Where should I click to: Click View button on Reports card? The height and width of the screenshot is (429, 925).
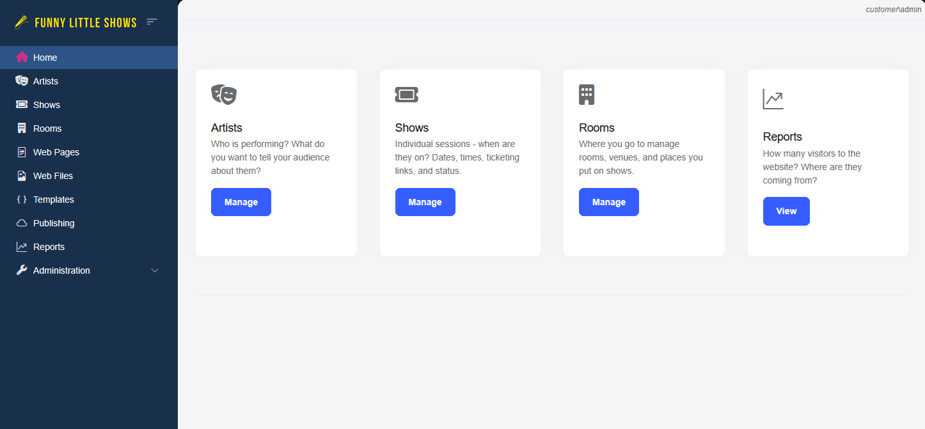786,211
